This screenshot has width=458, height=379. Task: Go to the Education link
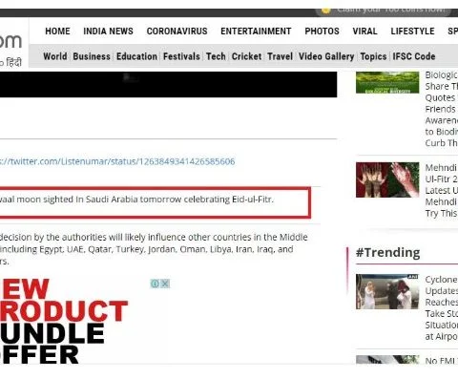pyautogui.click(x=136, y=56)
